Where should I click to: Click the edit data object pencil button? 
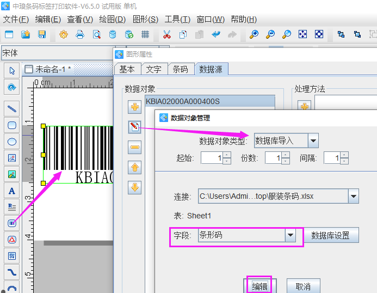[135, 127]
